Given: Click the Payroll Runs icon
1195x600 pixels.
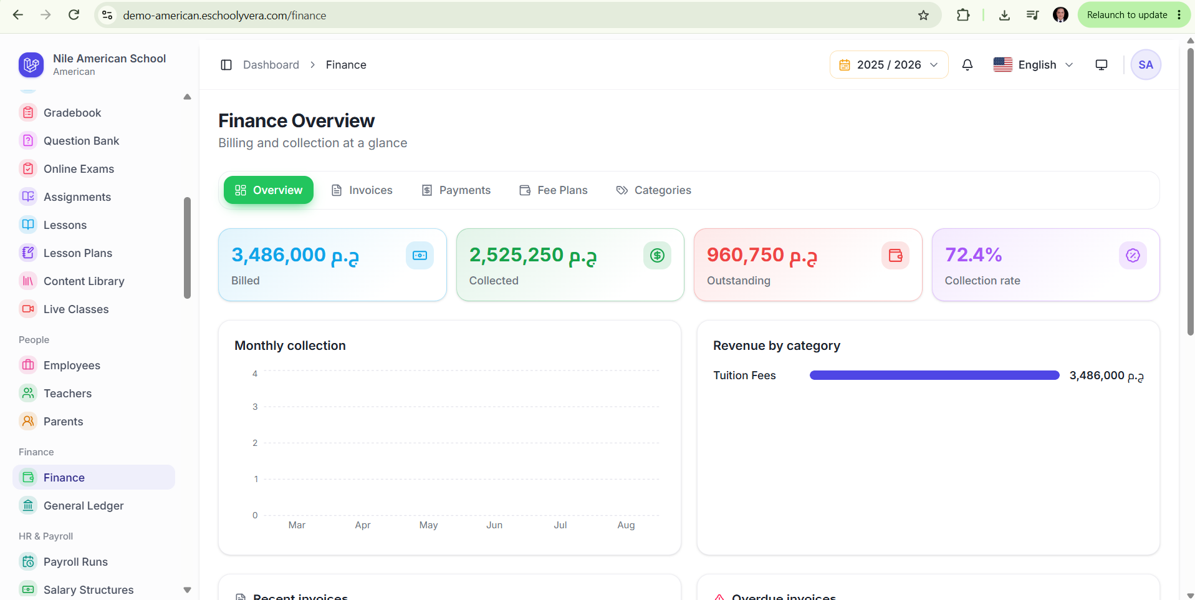Looking at the screenshot, I should [28, 561].
